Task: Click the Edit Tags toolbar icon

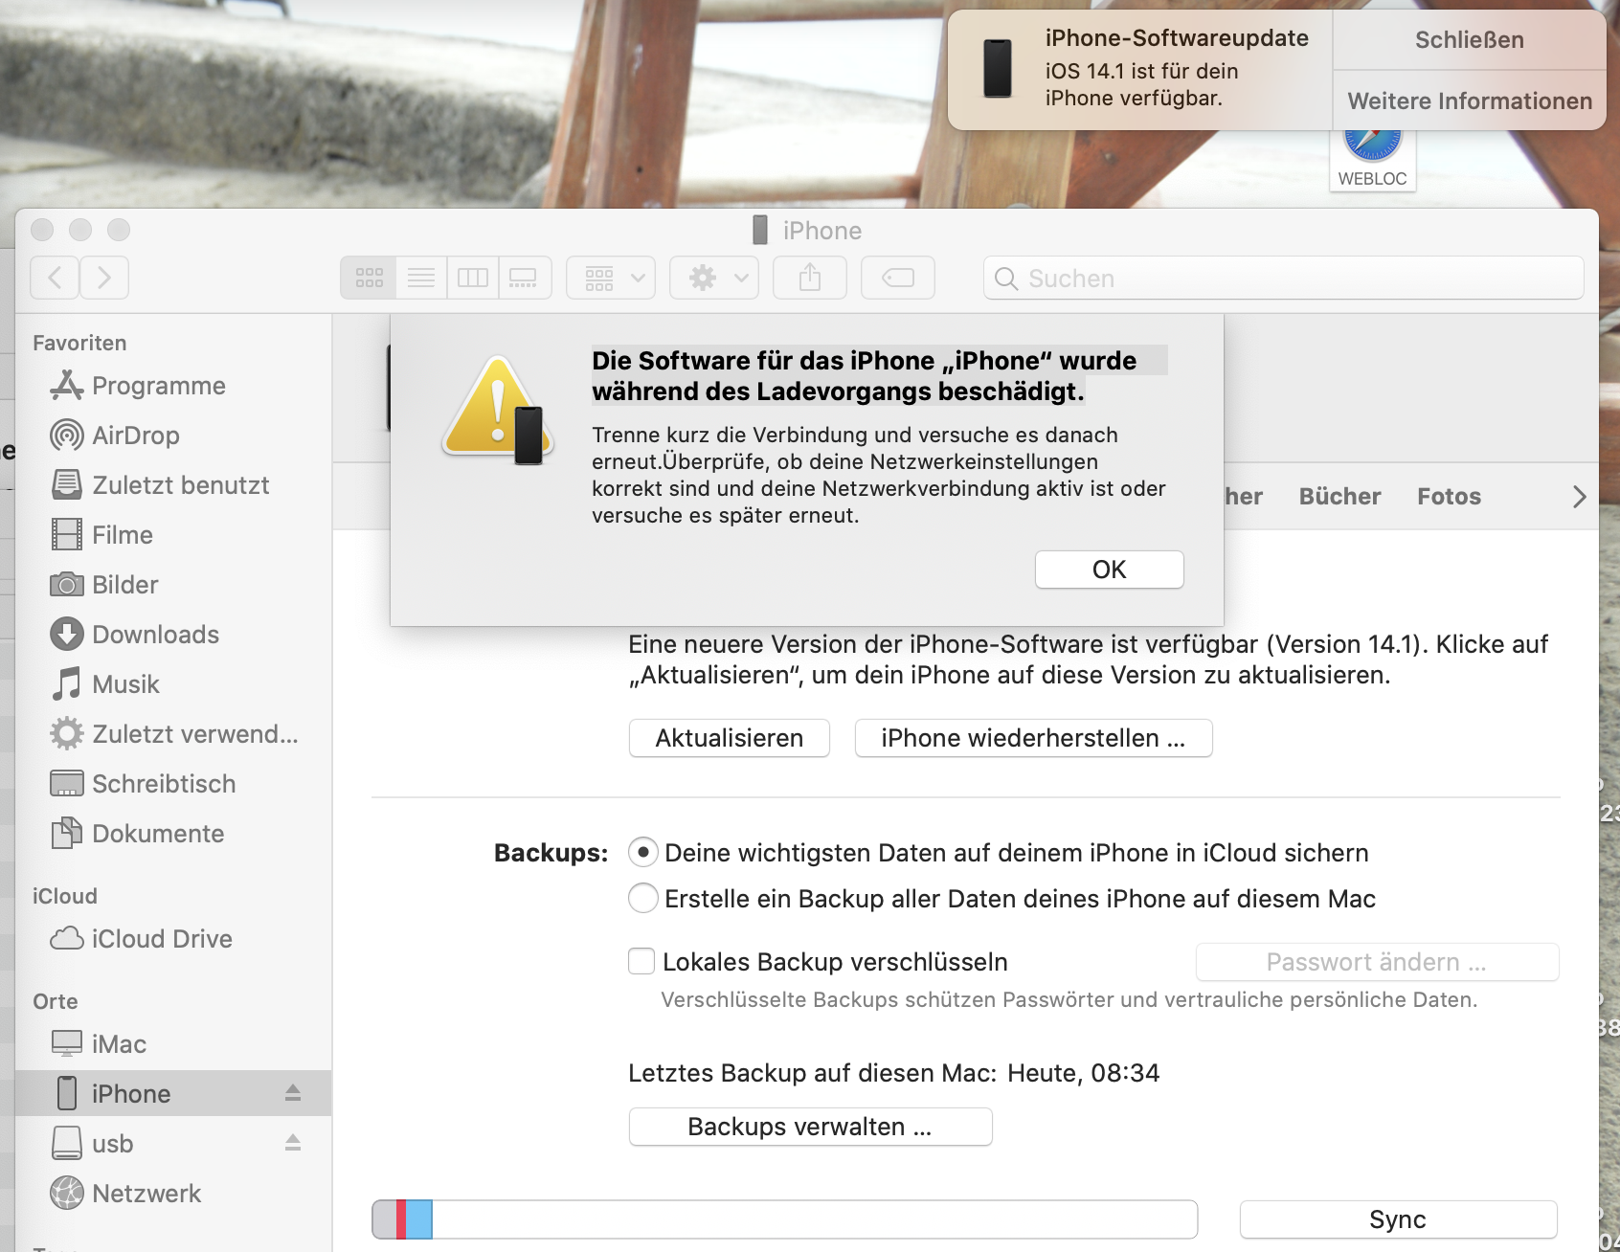Action: pyautogui.click(x=898, y=278)
